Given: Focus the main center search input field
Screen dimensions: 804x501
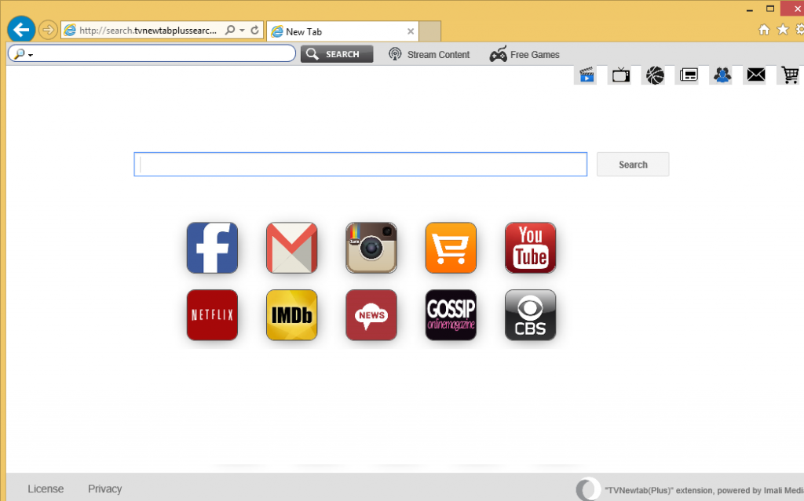Looking at the screenshot, I should pos(360,165).
